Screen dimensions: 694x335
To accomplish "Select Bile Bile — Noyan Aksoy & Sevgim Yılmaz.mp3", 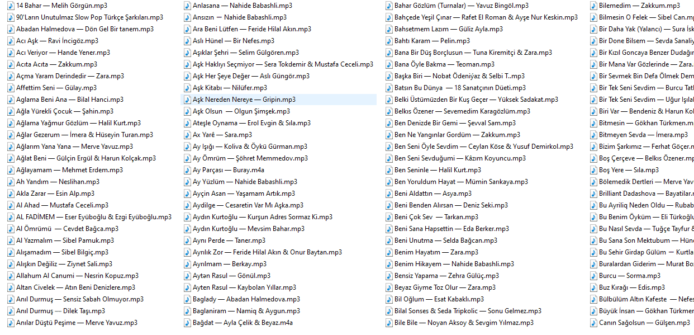I will click(x=464, y=323).
